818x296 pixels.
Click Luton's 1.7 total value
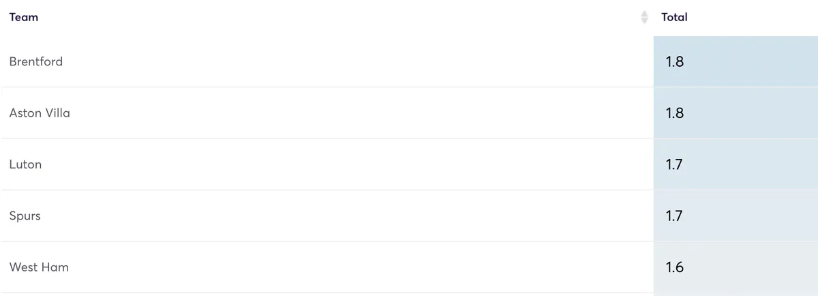pos(674,164)
